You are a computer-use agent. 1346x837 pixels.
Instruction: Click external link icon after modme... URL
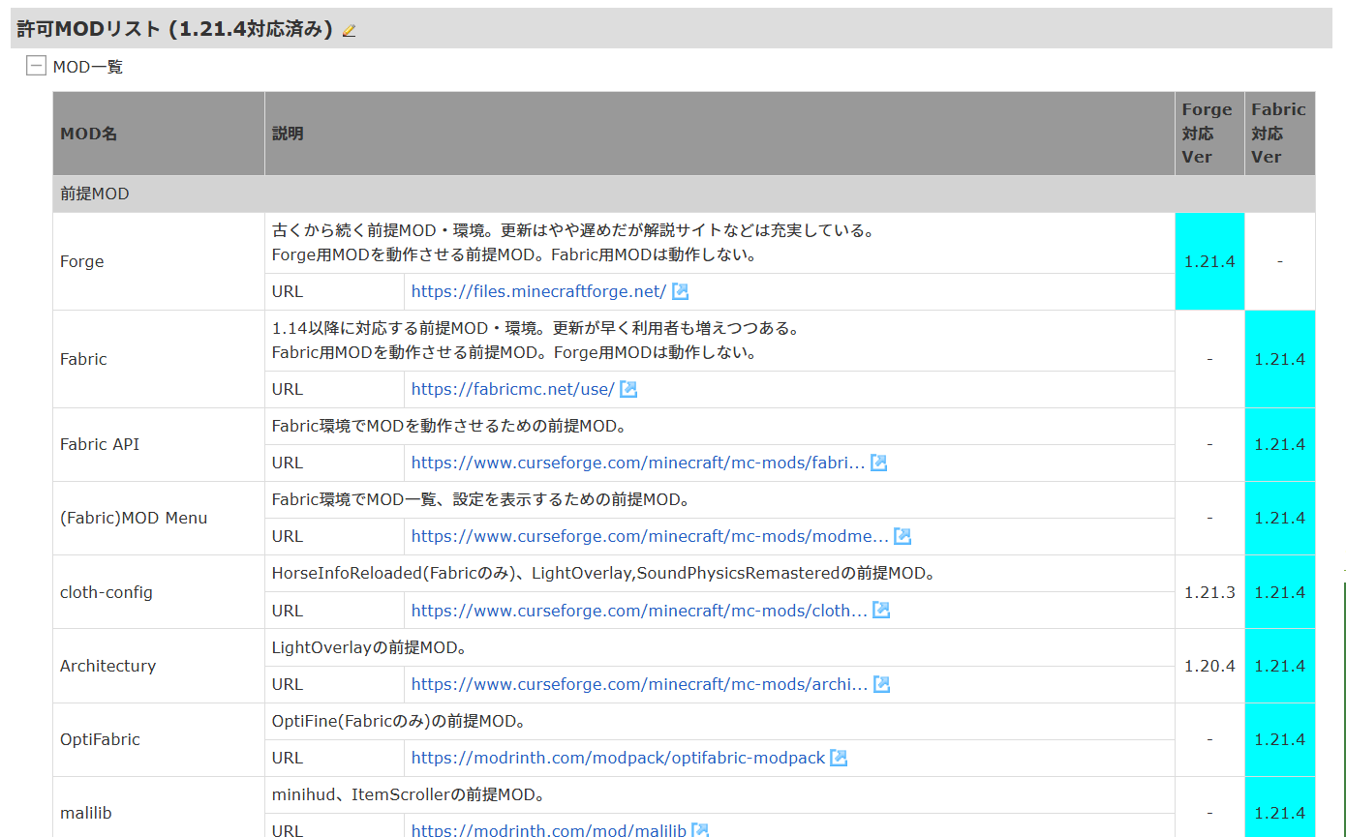click(902, 536)
